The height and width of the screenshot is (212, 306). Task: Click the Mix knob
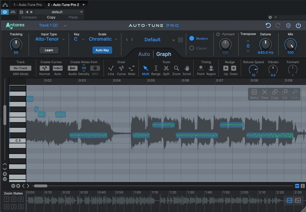(290, 44)
